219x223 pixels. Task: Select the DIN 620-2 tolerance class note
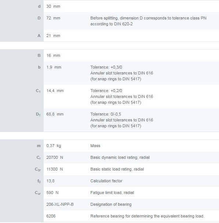point(148,21)
